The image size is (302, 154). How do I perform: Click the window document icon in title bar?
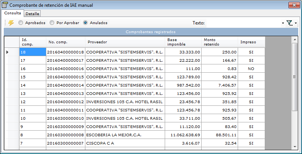5,5
